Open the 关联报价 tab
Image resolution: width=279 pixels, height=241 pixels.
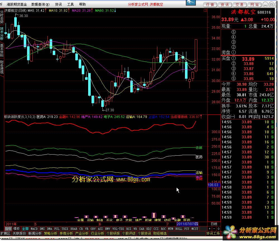tap(20, 233)
